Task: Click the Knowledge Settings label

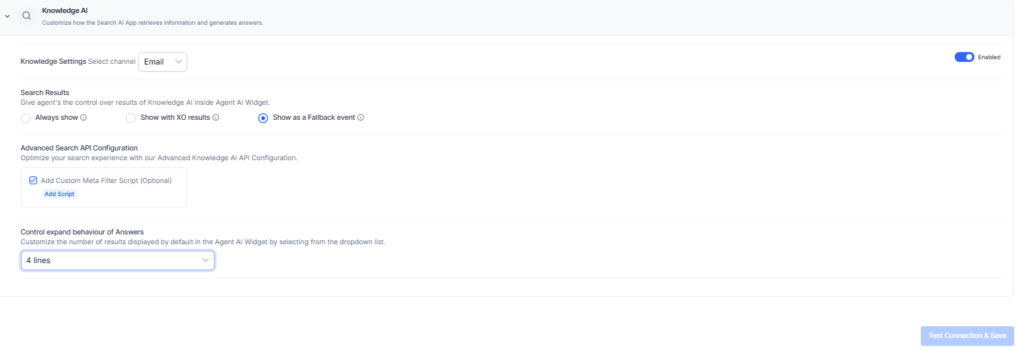Action: tap(53, 62)
